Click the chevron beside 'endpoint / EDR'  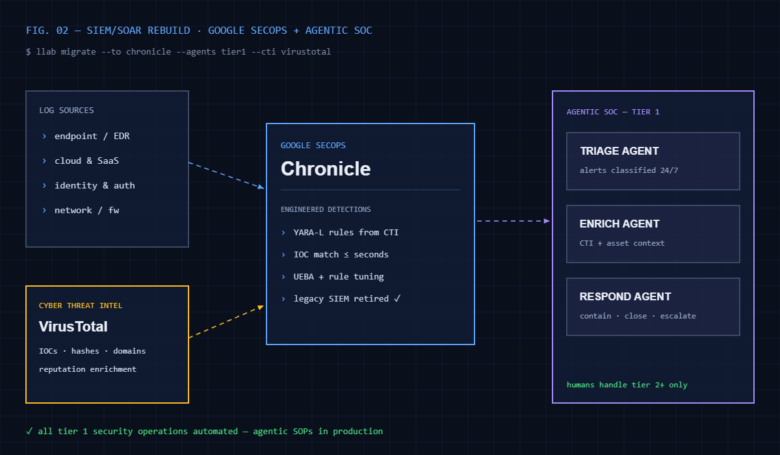(x=44, y=136)
